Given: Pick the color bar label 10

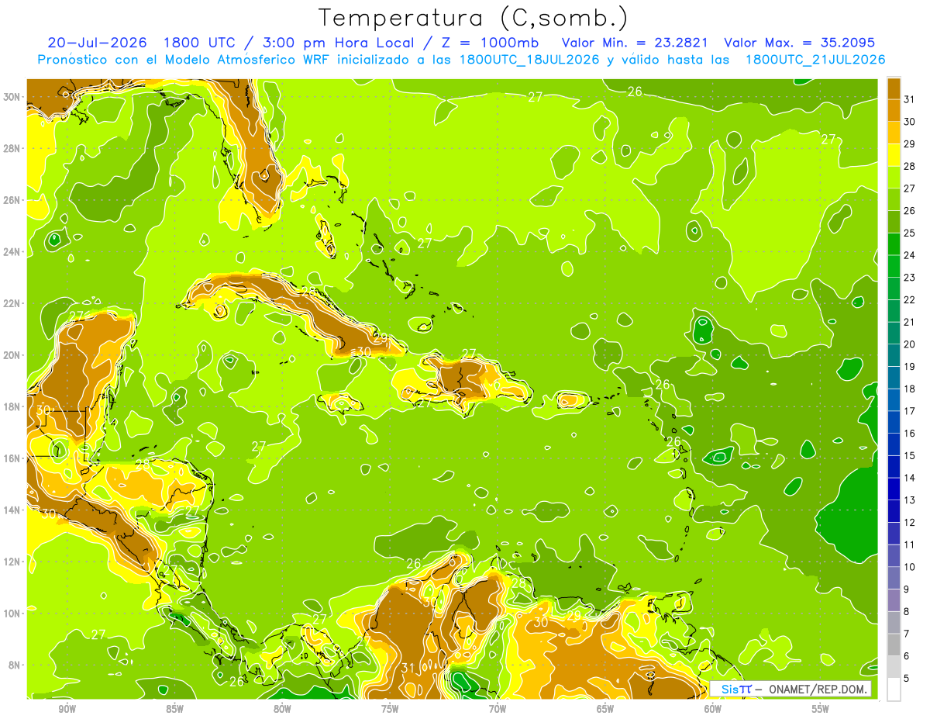Looking at the screenshot, I should (x=909, y=567).
